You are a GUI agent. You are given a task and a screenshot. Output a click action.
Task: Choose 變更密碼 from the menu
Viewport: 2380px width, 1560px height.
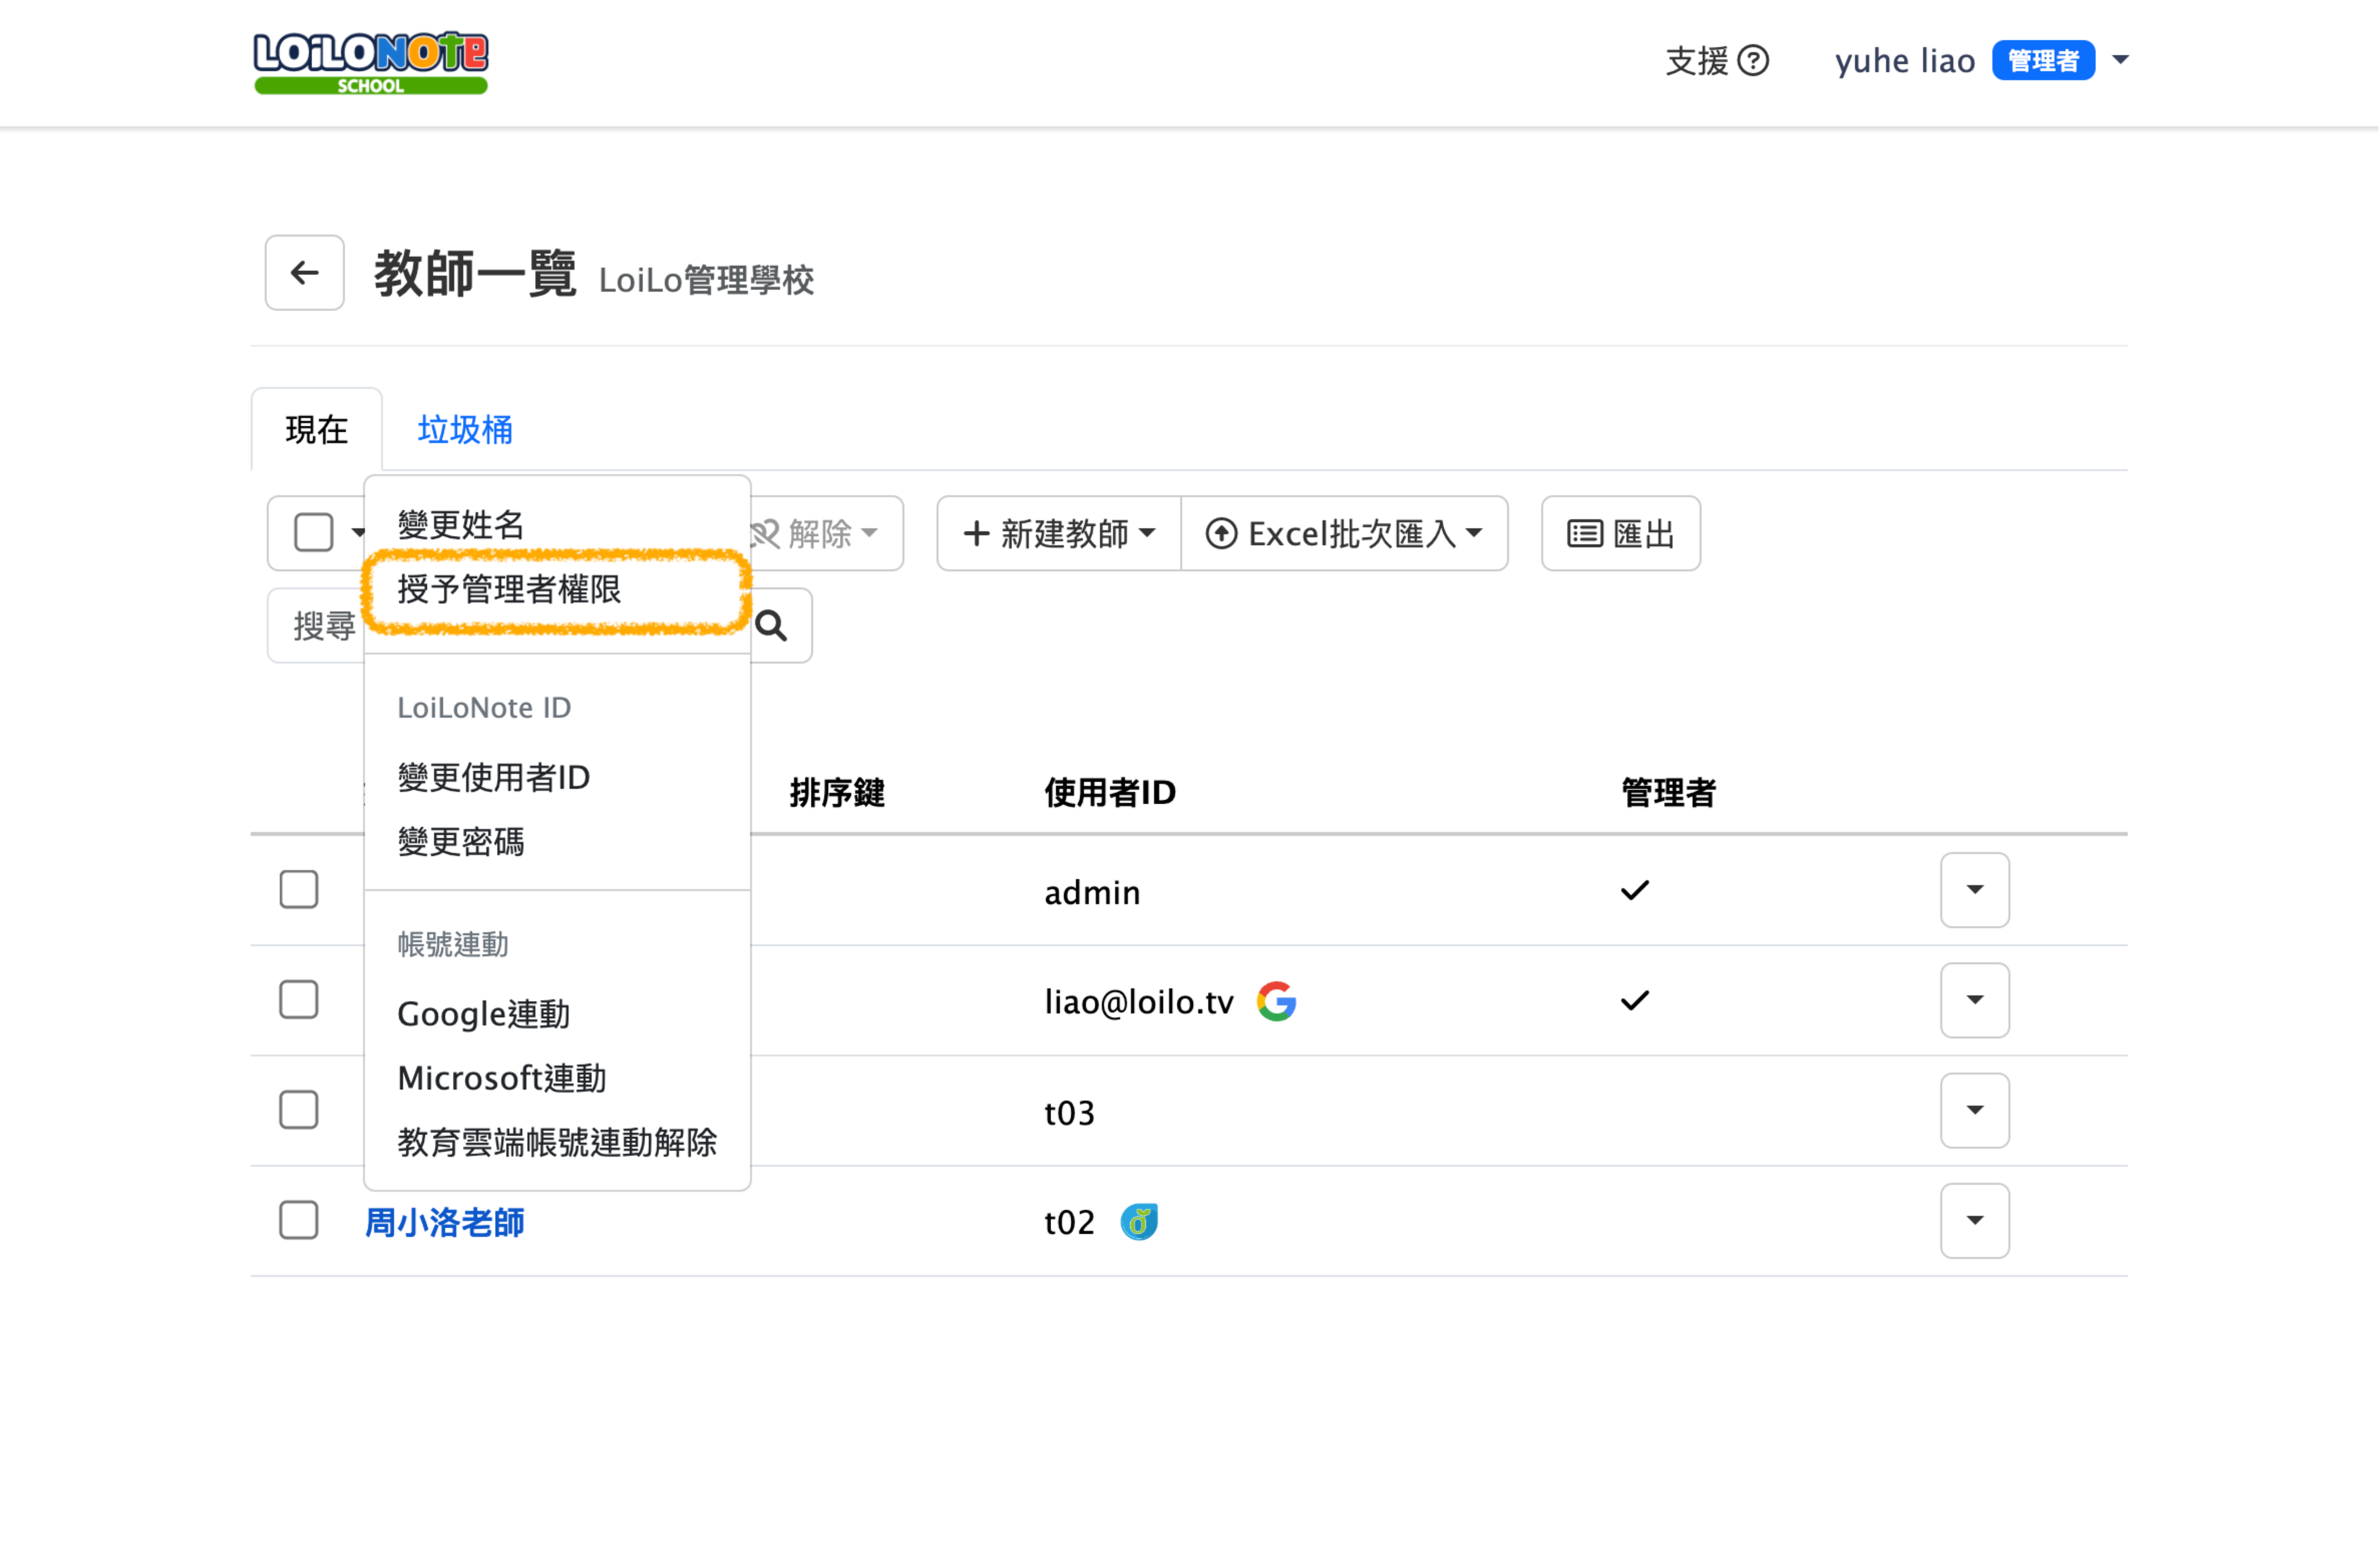click(461, 842)
